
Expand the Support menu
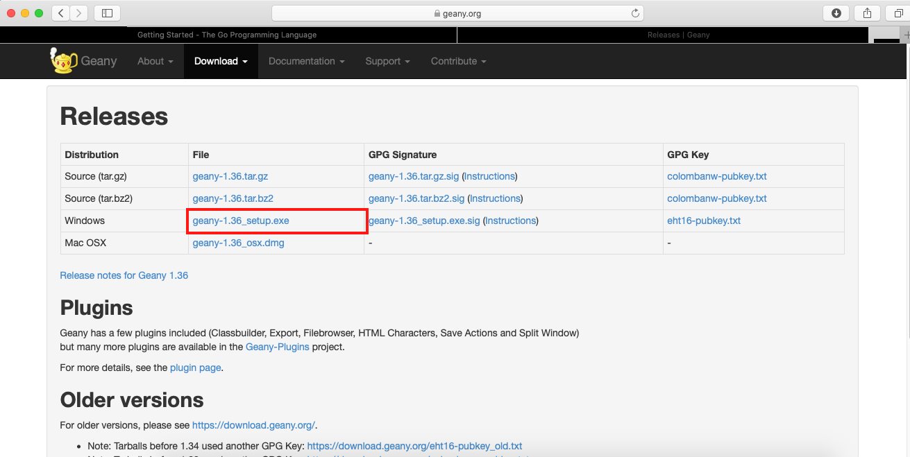387,61
